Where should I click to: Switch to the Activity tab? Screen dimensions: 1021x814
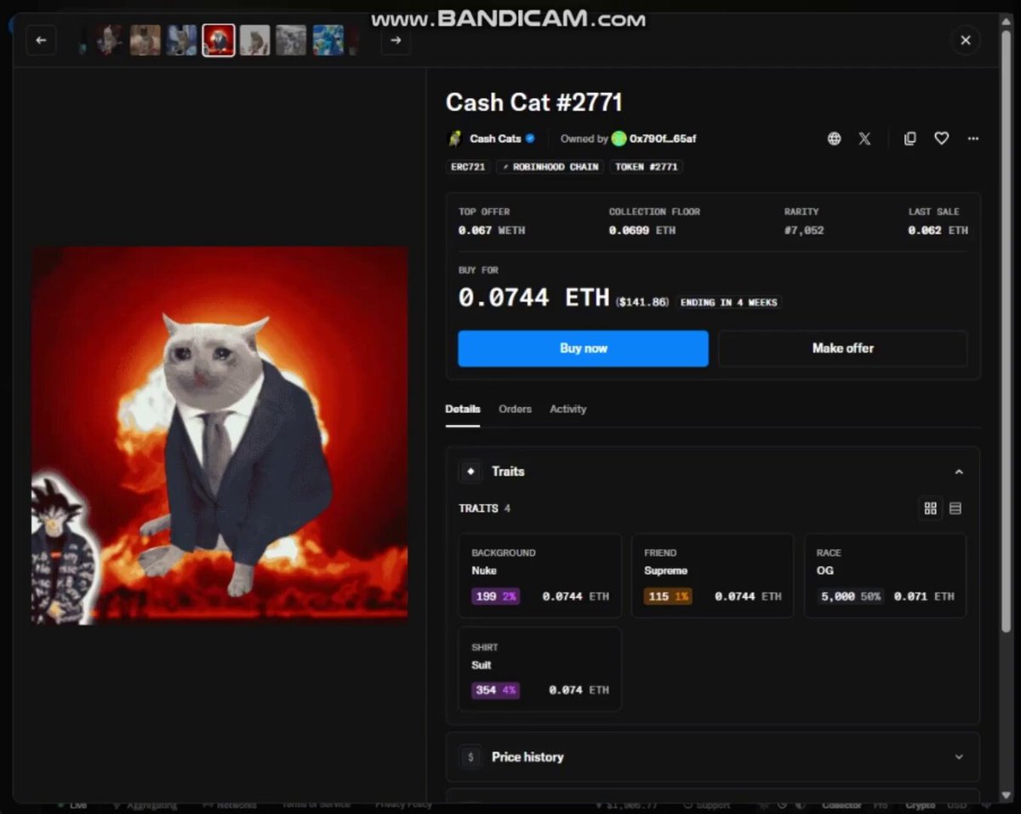(x=568, y=410)
